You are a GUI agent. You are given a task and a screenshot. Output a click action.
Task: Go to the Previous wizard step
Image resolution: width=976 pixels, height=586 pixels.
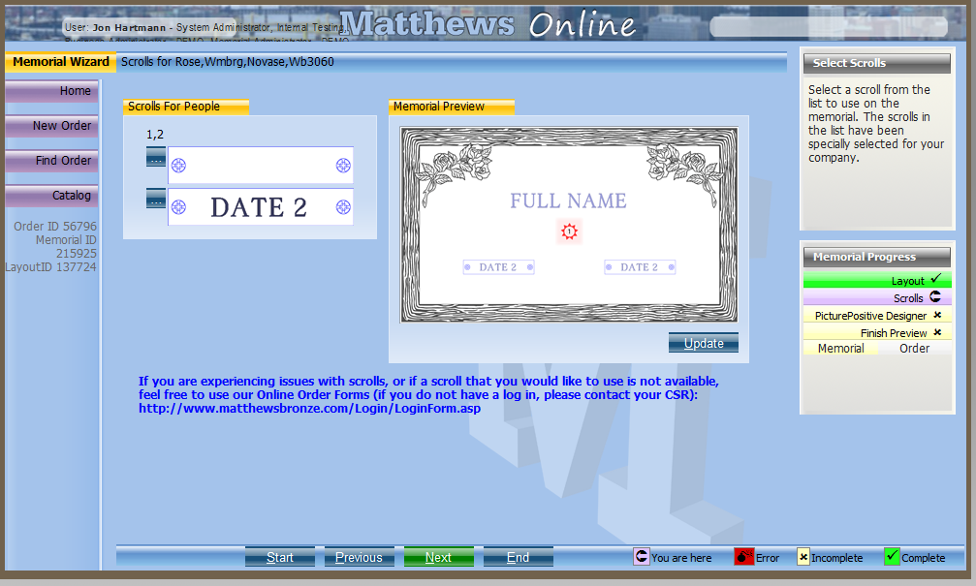point(360,557)
